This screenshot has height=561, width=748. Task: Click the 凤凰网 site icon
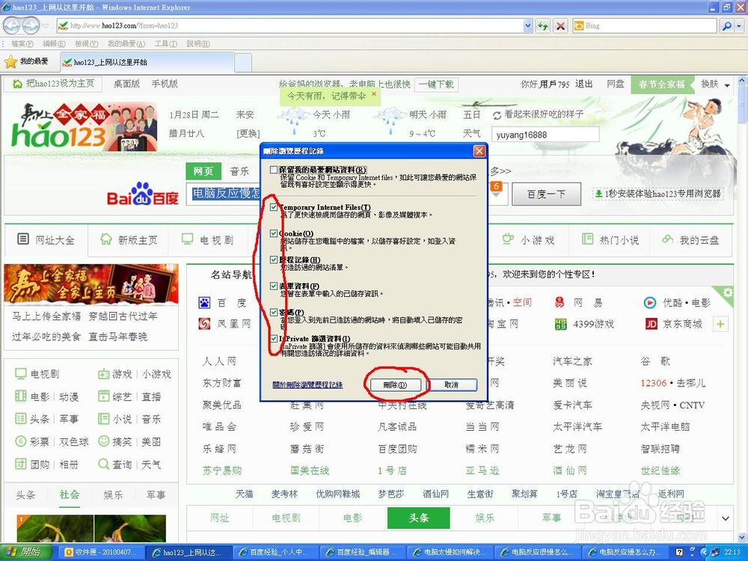point(204,324)
